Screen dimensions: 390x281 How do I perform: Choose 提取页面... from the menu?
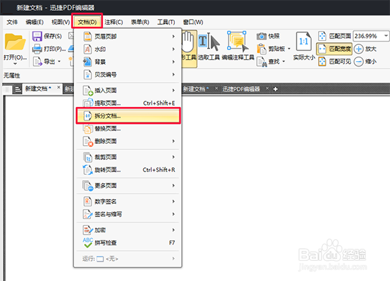128,103
